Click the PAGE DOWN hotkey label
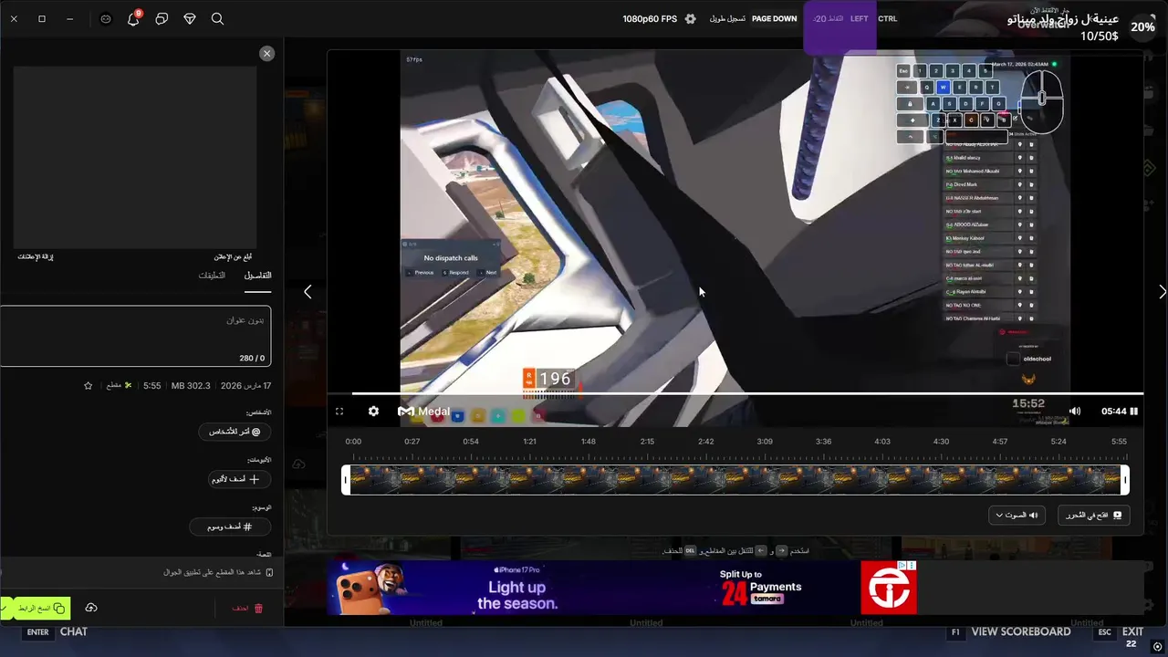The width and height of the screenshot is (1168, 657). pyautogui.click(x=774, y=18)
